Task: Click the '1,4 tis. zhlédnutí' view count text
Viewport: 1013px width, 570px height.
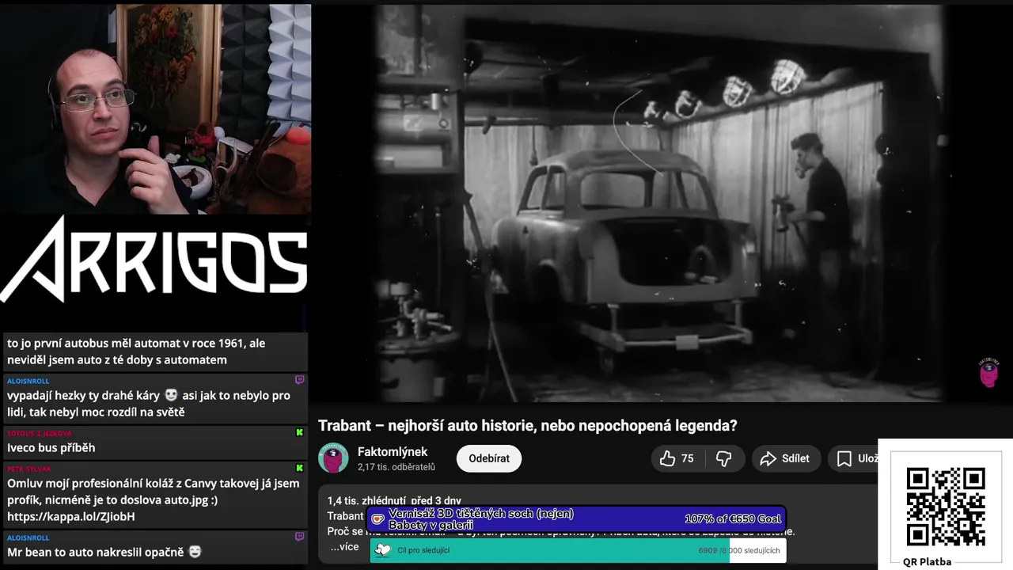Action: pos(366,501)
